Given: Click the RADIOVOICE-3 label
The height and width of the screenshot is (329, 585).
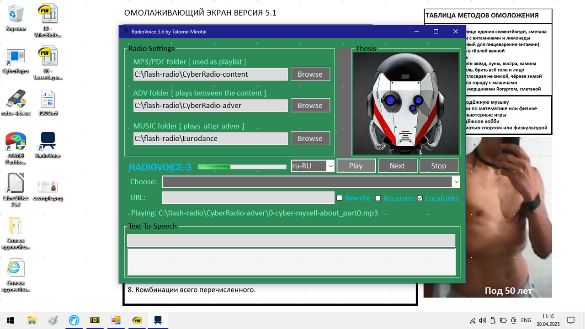Looking at the screenshot, I should point(160,167).
